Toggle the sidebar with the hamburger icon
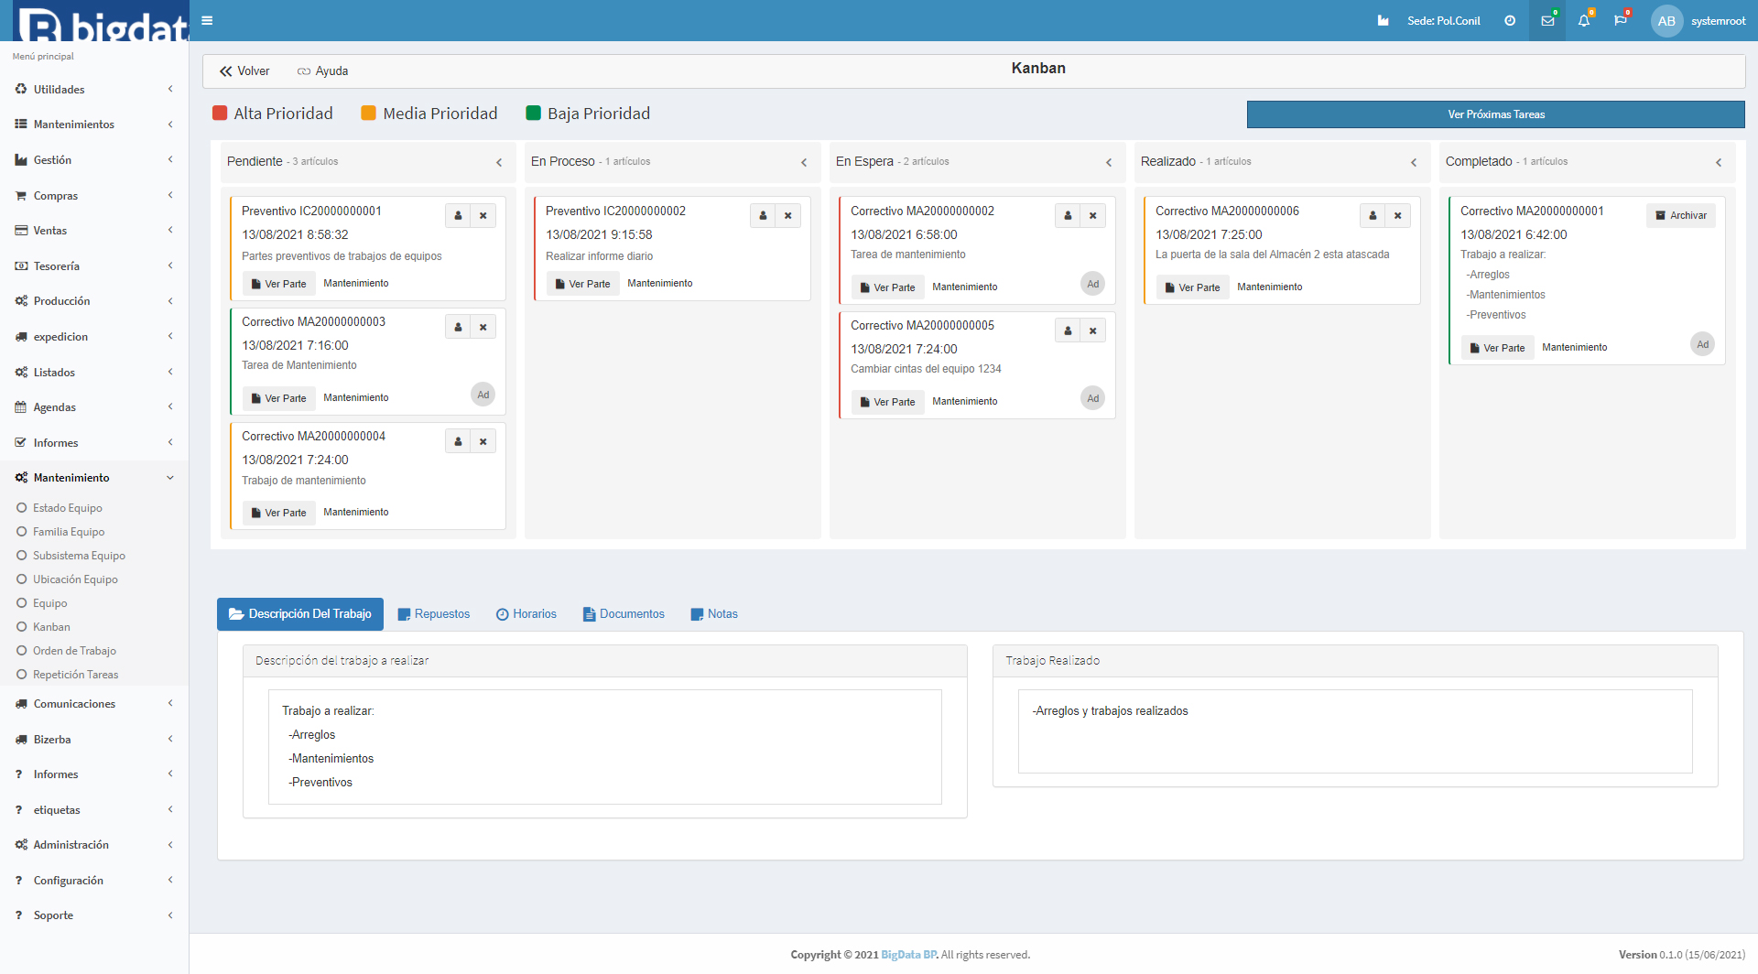This screenshot has height=974, width=1758. tap(207, 20)
